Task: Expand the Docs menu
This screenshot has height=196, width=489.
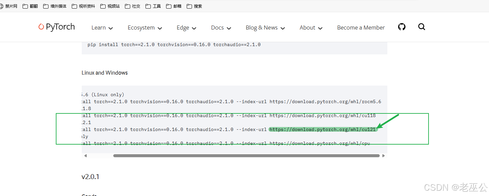Action: coord(221,28)
